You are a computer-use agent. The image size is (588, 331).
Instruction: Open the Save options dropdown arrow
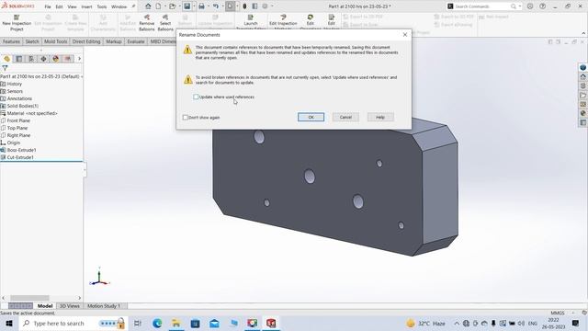point(194,6)
